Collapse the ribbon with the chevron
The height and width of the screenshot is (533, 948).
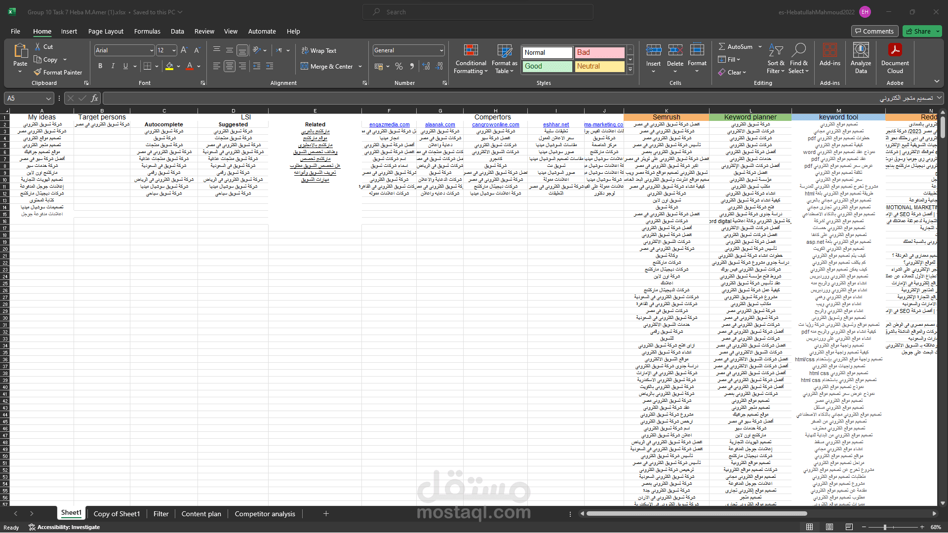(x=937, y=81)
